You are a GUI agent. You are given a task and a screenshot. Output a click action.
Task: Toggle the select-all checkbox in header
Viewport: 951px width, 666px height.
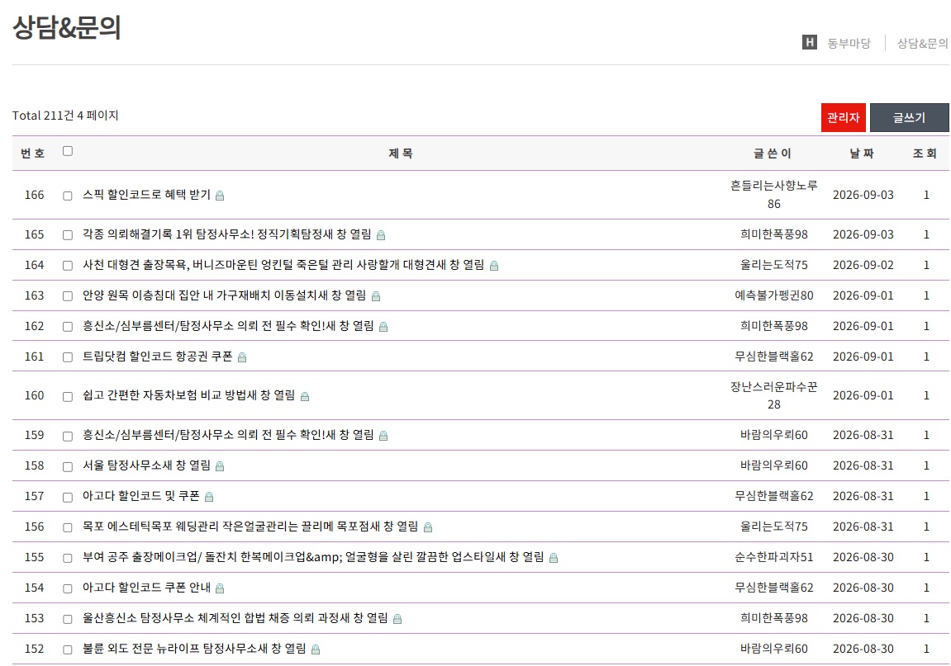(68, 151)
